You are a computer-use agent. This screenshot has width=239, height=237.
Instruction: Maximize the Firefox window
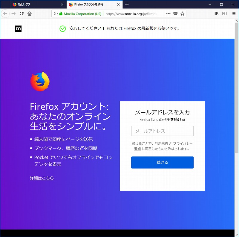221,4
